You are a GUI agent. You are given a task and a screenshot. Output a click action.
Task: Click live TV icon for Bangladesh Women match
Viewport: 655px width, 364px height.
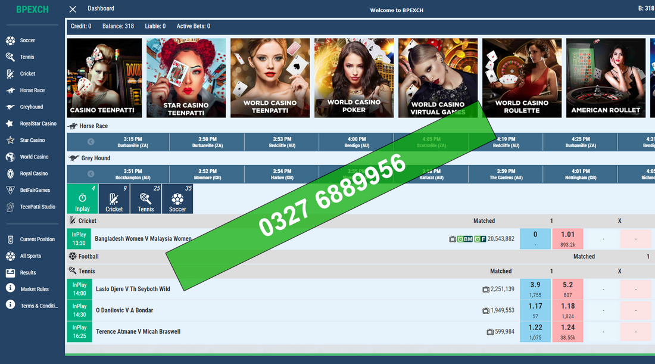453,239
